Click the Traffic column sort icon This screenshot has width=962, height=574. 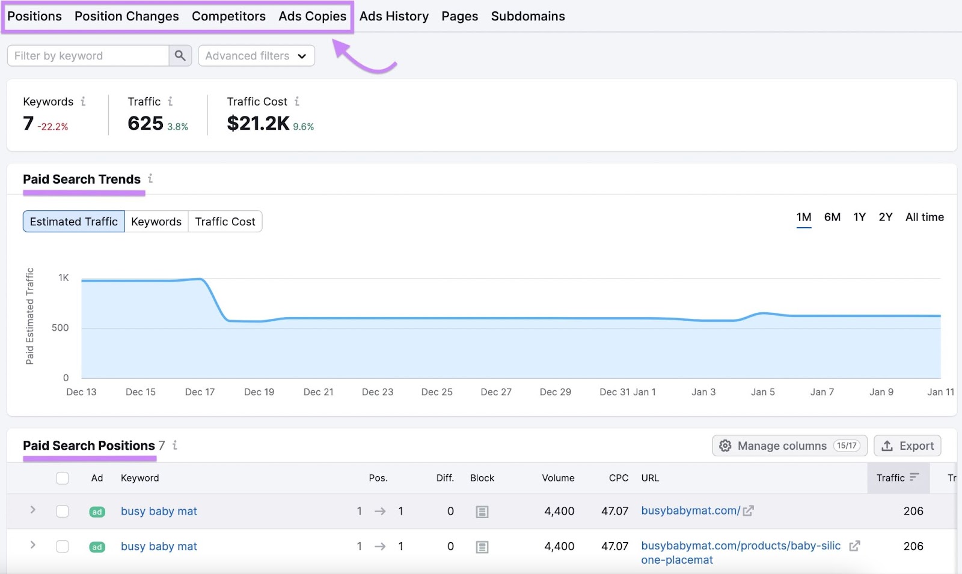916,477
